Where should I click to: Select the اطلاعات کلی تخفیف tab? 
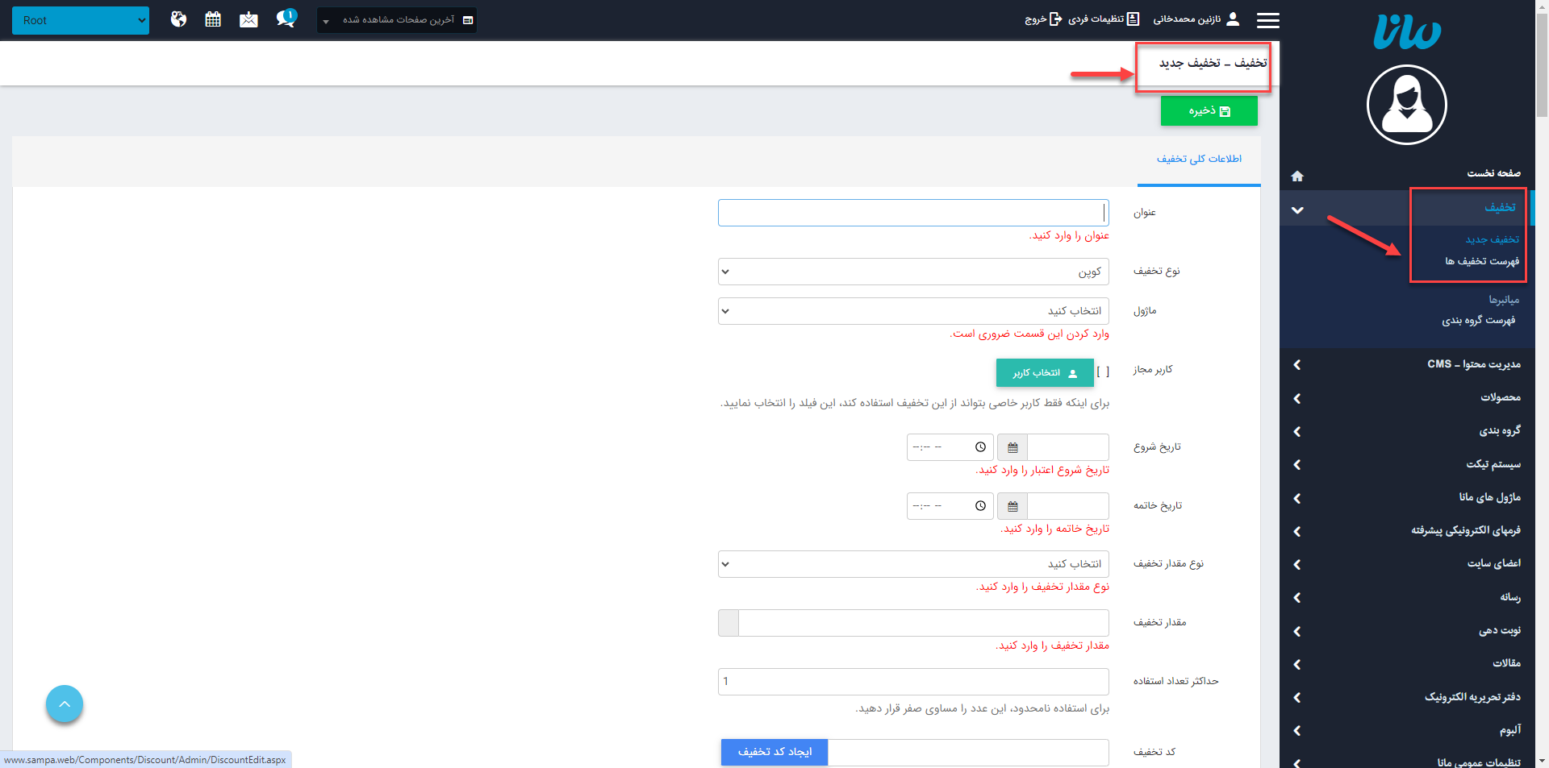1200,160
